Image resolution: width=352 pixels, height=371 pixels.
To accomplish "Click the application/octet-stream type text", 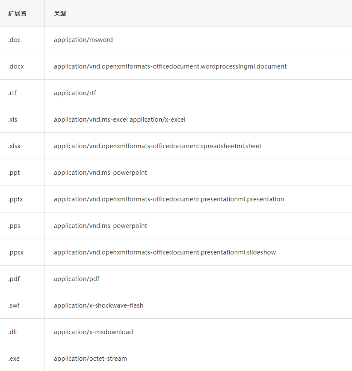I will [90, 359].
